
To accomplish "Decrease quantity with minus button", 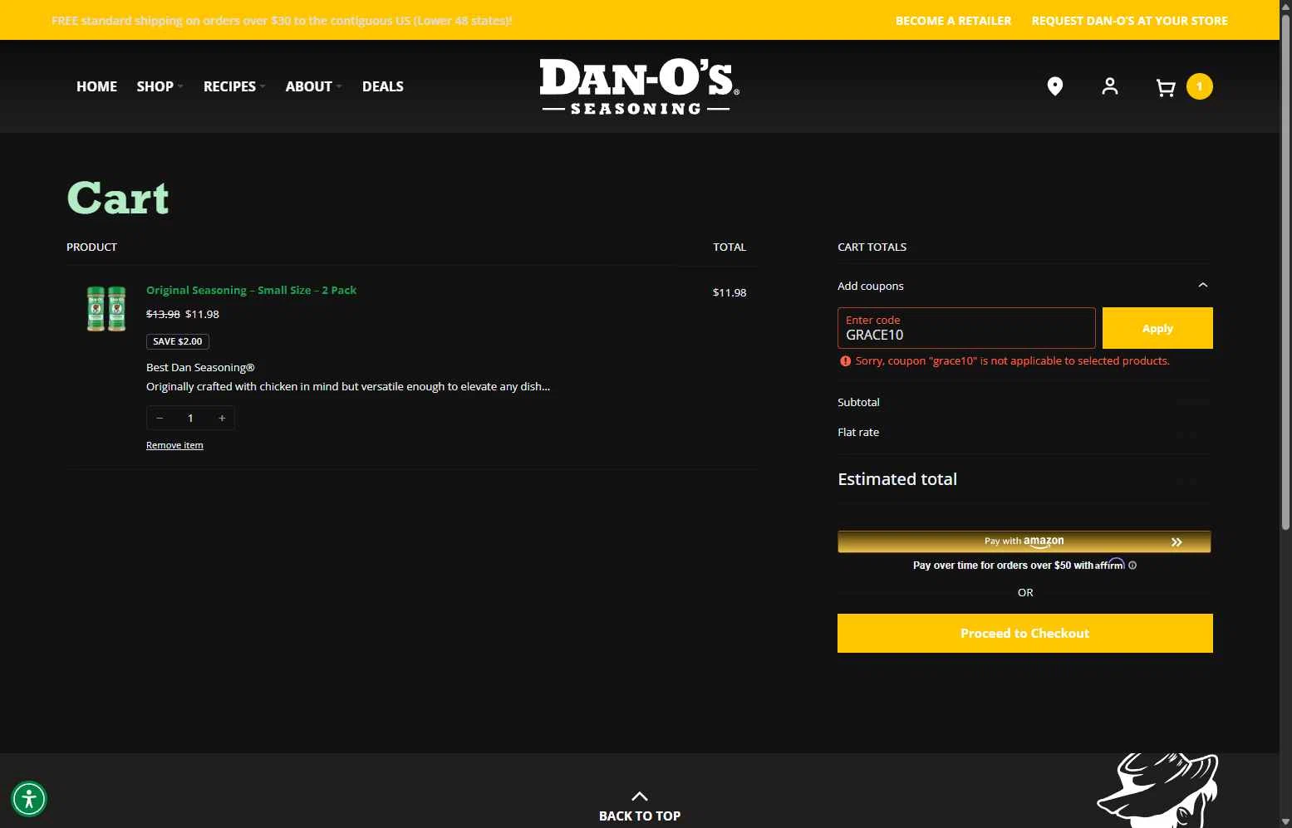I will coord(160,419).
